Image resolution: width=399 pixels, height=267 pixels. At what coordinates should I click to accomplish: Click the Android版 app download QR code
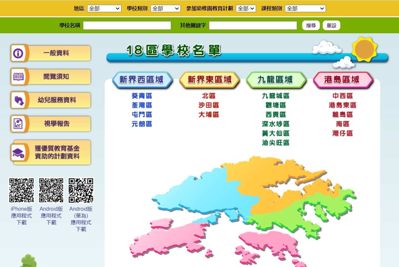point(51,190)
